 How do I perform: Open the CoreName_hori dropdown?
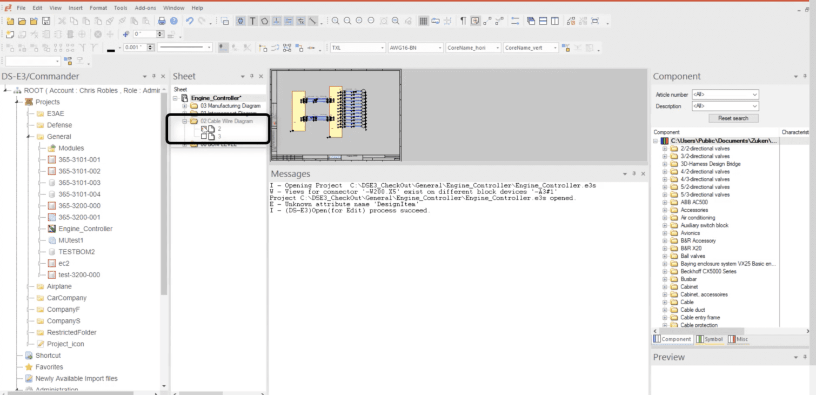[x=498, y=48]
